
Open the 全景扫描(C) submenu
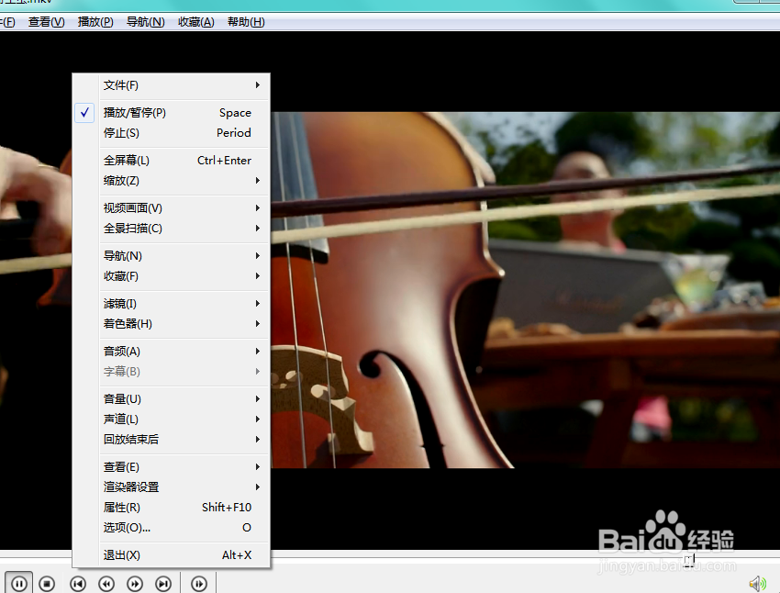pos(172,229)
